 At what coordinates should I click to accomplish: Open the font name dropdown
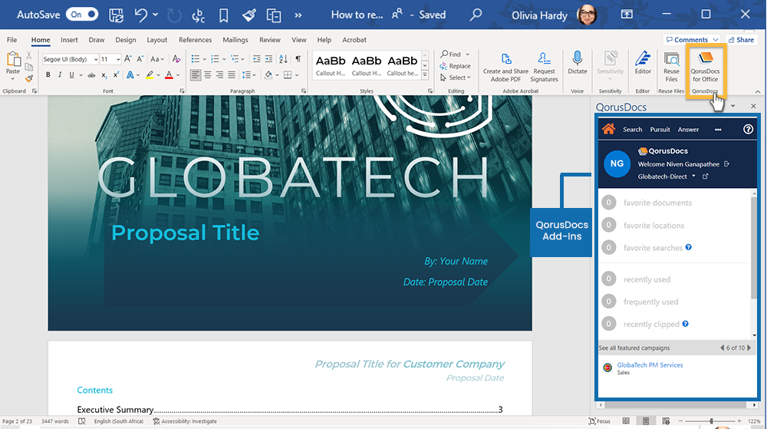[x=96, y=59]
